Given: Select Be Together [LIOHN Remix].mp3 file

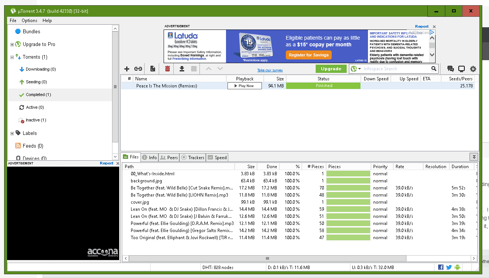Looking at the screenshot, I should (300, 195).
